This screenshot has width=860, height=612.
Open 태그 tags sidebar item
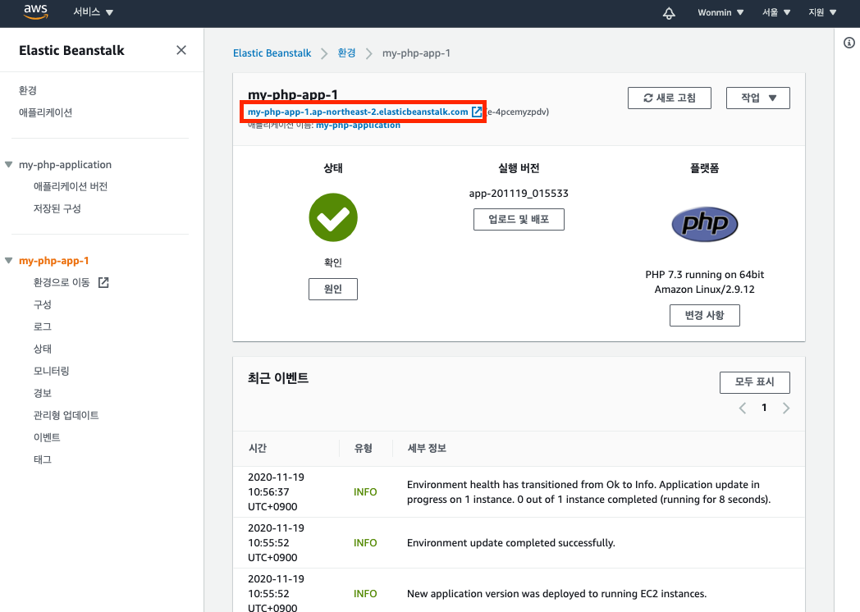click(42, 459)
